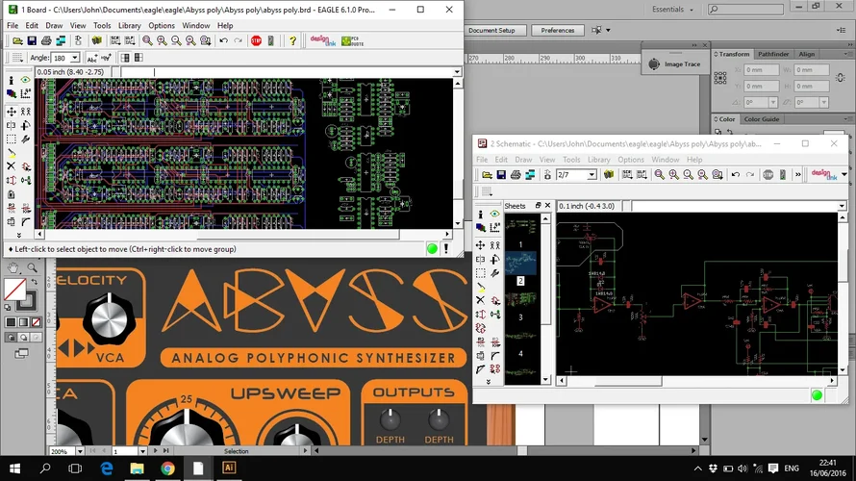The width and height of the screenshot is (856, 481).
Task: Expand the sheet selector 2/7 dropdown
Action: tap(591, 175)
